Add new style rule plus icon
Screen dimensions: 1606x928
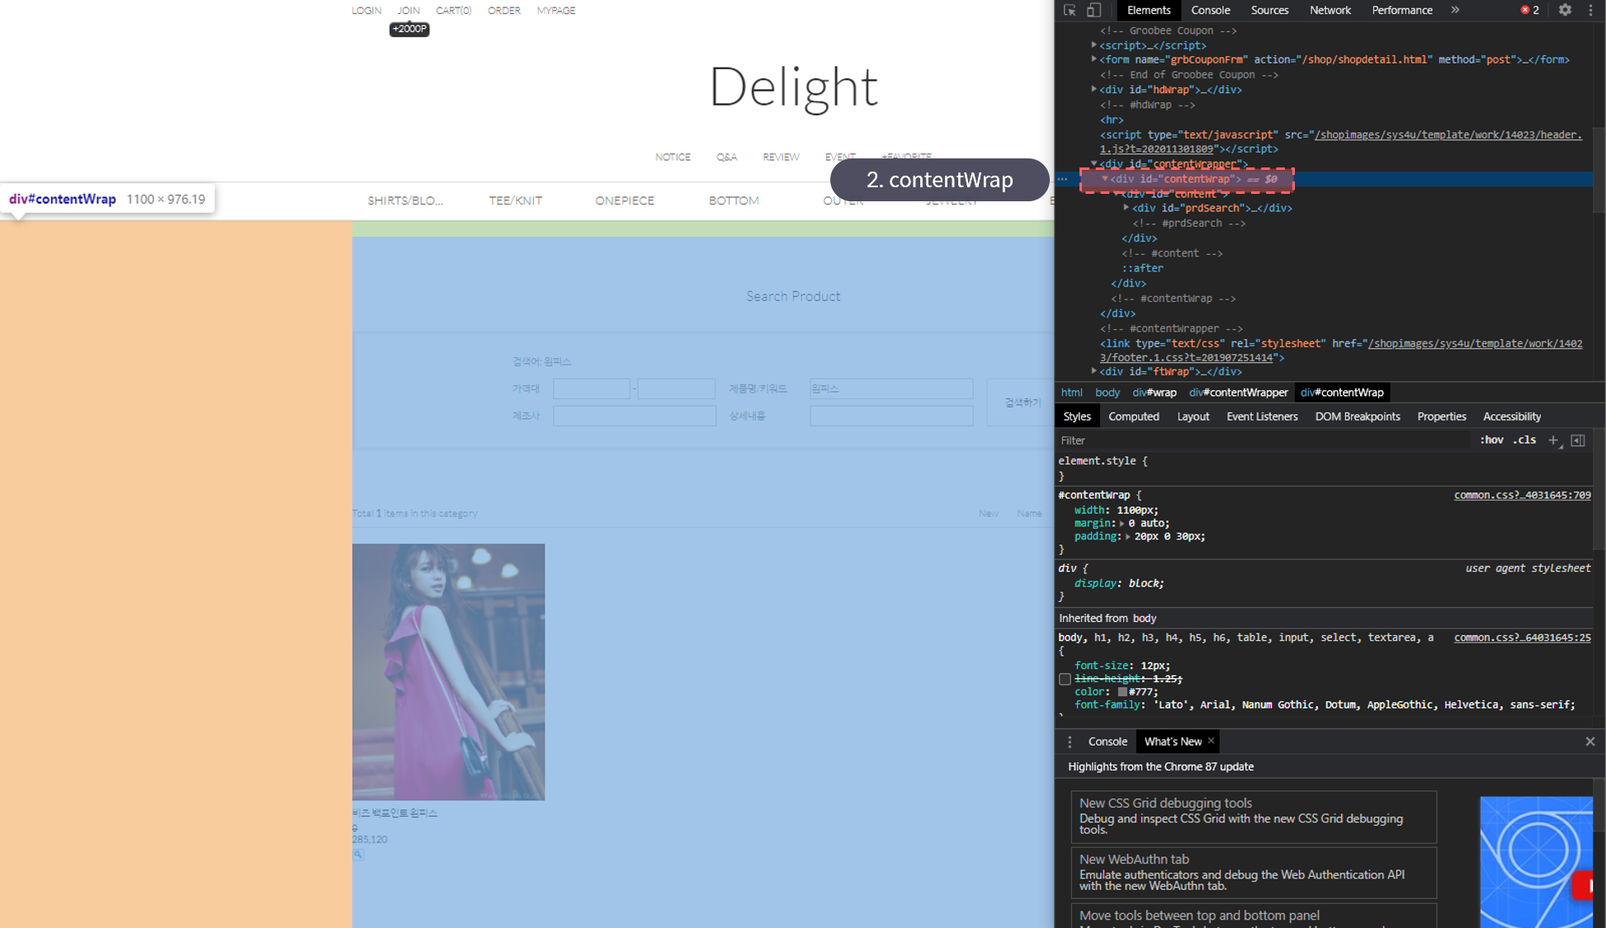1553,440
